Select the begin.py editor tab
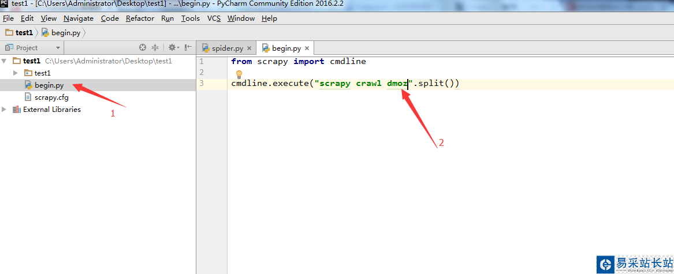Viewport: 674px width, 274px height. [285, 48]
